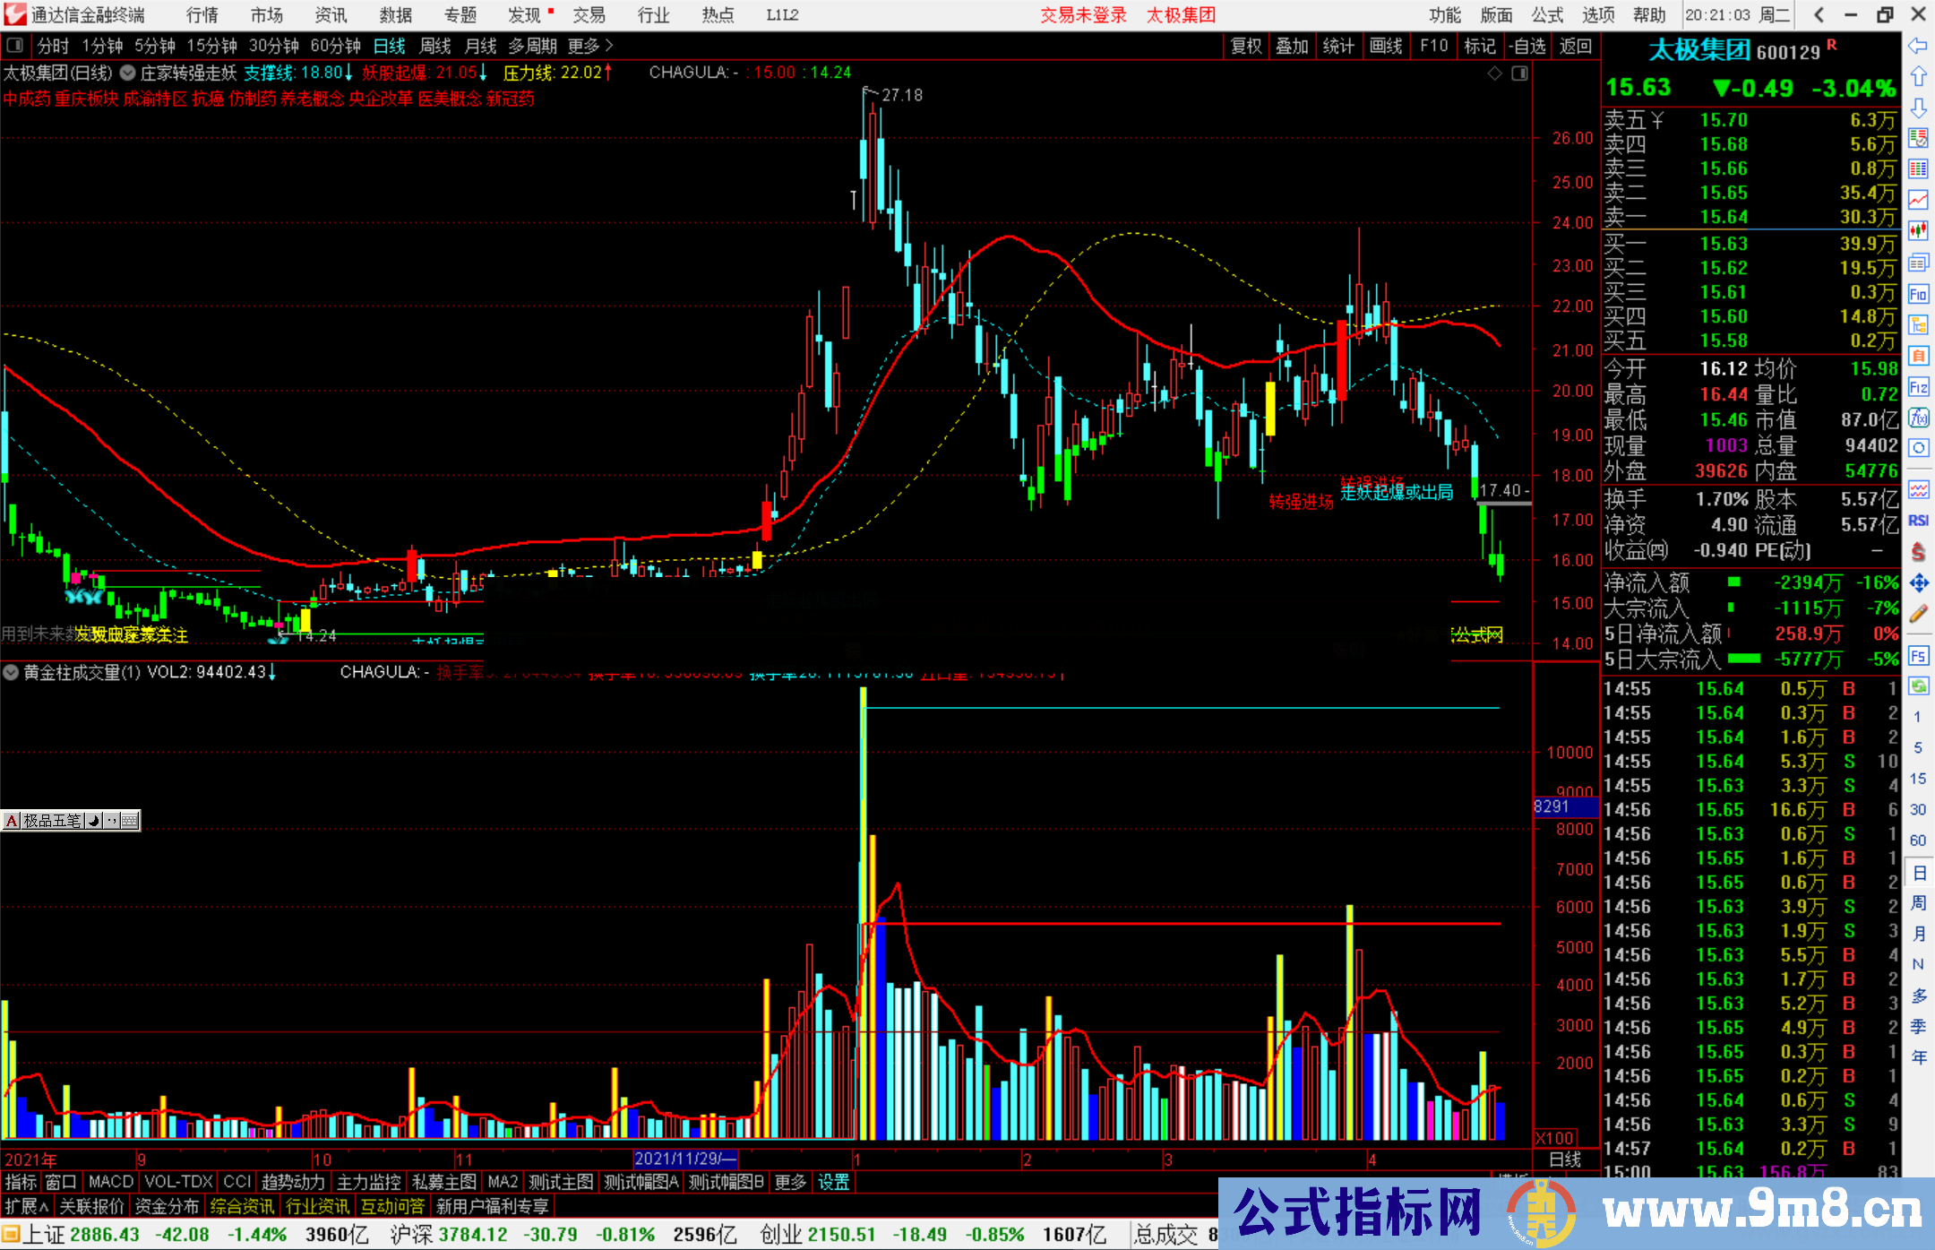Open the colored quote table grid icon

pyautogui.click(x=1918, y=169)
